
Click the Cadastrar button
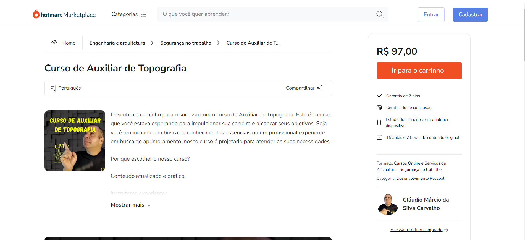tap(470, 15)
